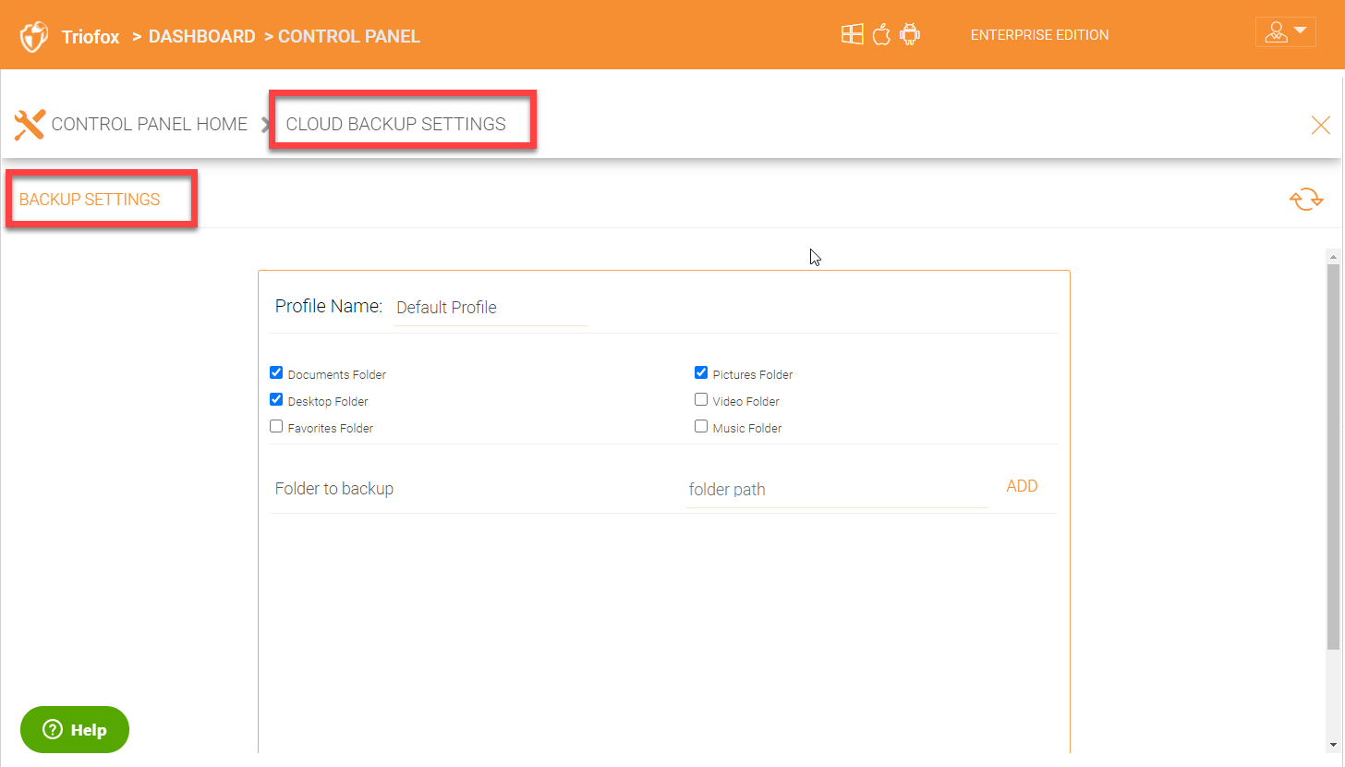Enable the Video Folder checkbox
1345x767 pixels.
pyautogui.click(x=701, y=400)
